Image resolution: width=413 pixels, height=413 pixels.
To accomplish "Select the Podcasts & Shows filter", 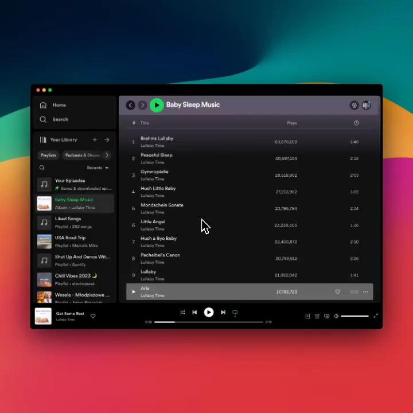I will tap(82, 155).
